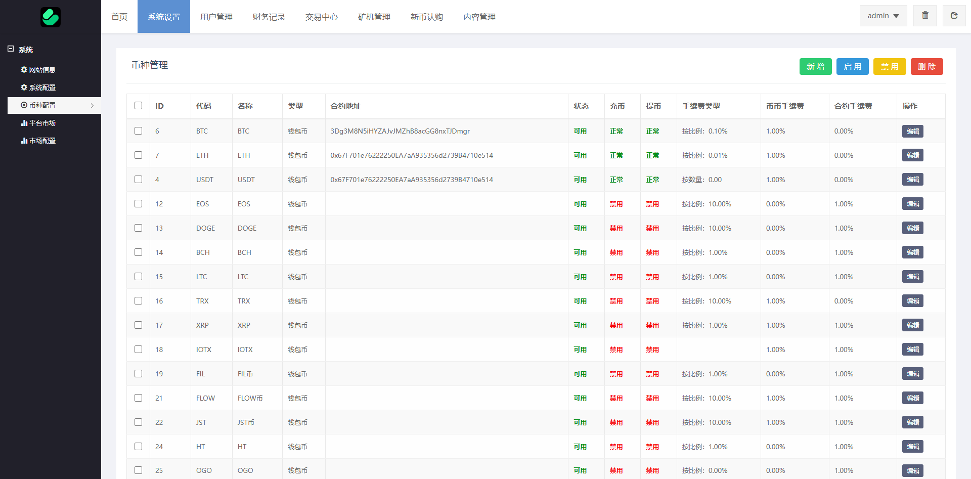Go to the 交易中心 tab
Viewport: 971px width, 479px height.
tap(322, 17)
